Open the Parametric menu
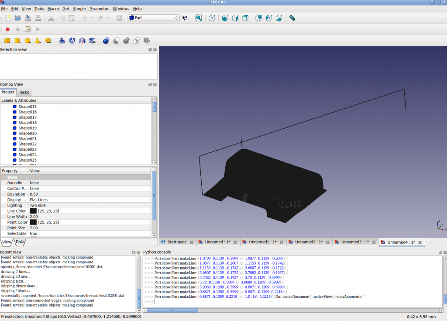 coord(99,9)
